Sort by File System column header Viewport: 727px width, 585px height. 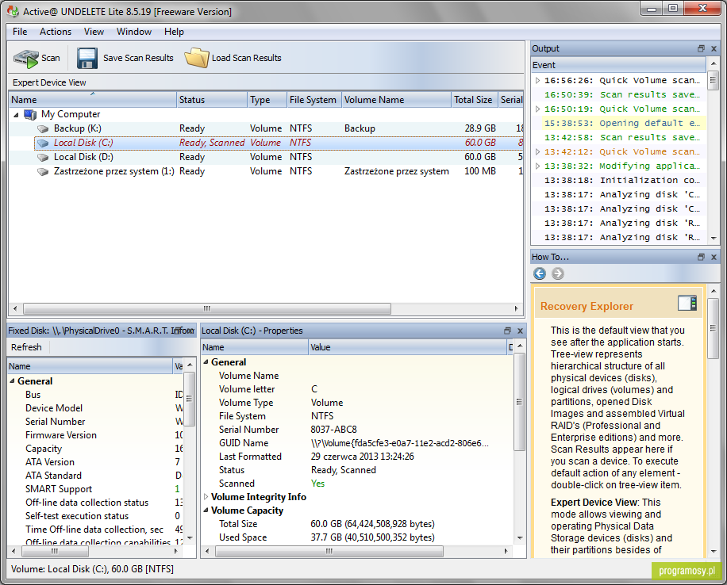click(314, 100)
